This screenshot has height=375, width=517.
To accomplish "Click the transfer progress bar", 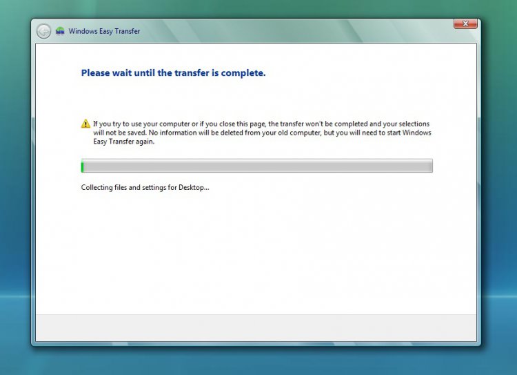I will [257, 166].
